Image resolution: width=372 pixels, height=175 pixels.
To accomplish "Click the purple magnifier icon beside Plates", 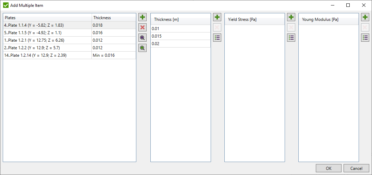I will click(x=142, y=38).
